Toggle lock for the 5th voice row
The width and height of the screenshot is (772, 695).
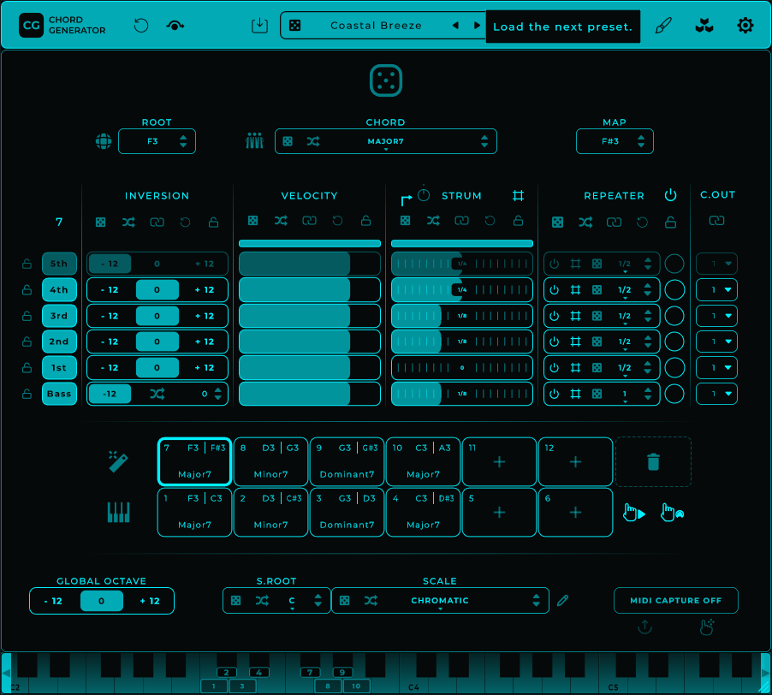(x=27, y=264)
